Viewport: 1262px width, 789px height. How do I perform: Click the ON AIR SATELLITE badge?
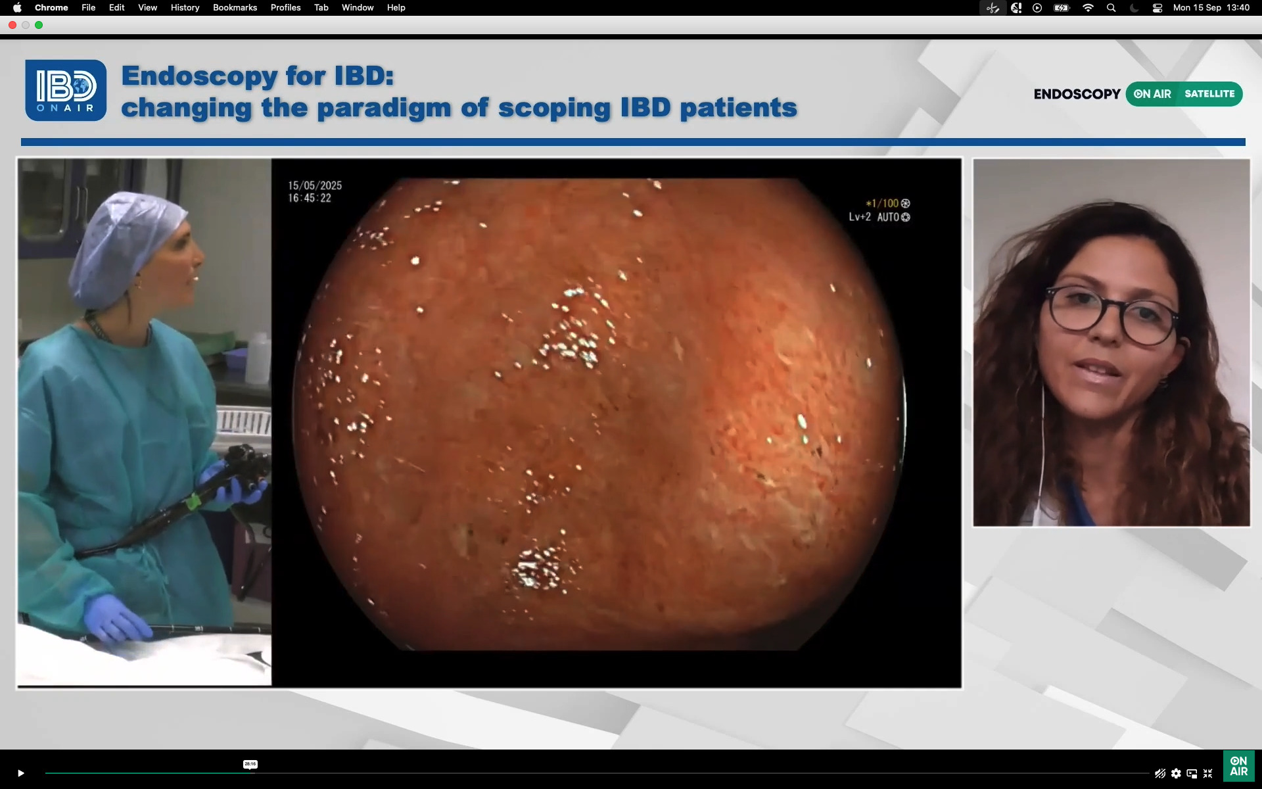pyautogui.click(x=1184, y=94)
